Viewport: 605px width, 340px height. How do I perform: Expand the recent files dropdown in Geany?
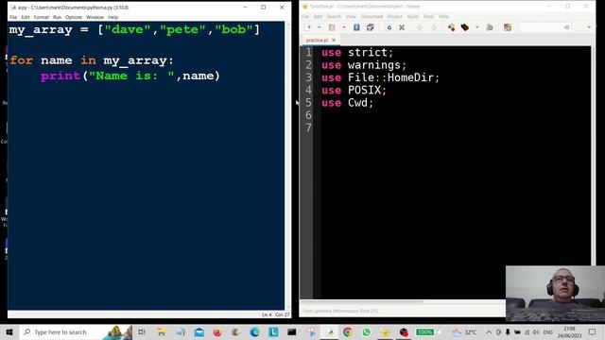pyautogui.click(x=344, y=27)
